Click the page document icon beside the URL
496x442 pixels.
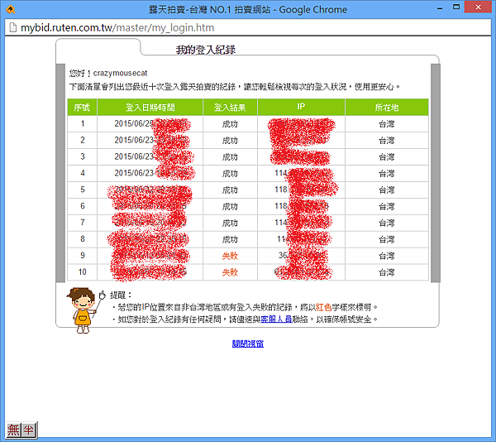pos(13,27)
